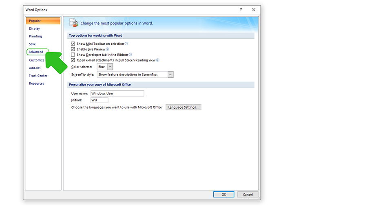
Task: Disable Enable Live Preview checkbox
Action: tap(73, 49)
